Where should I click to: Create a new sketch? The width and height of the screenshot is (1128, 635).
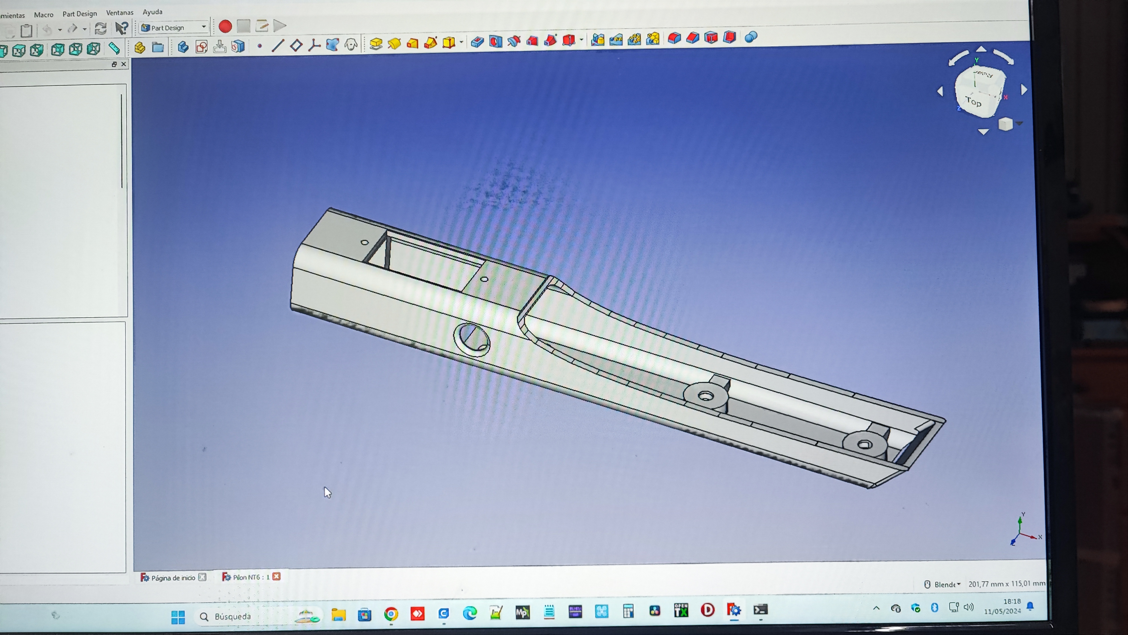coord(201,47)
